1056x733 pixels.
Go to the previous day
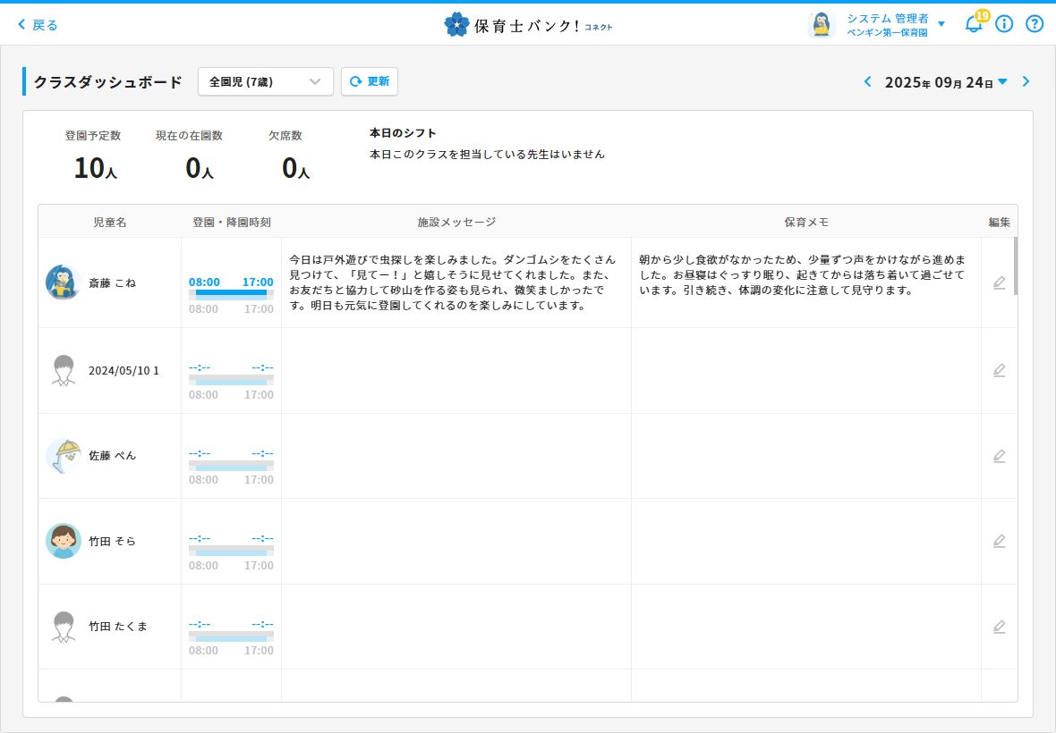[867, 82]
